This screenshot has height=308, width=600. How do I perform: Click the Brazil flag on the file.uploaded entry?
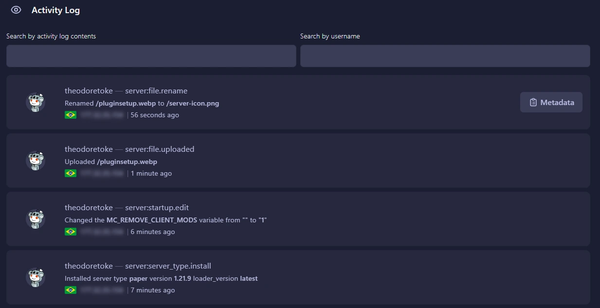[x=71, y=173]
